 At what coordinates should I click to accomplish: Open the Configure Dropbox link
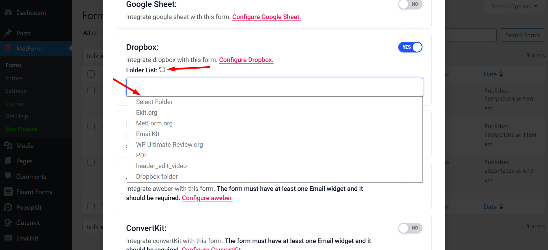pos(246,60)
